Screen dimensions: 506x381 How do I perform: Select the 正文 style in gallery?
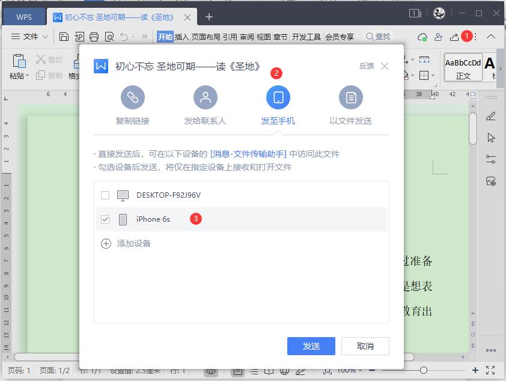(x=463, y=67)
